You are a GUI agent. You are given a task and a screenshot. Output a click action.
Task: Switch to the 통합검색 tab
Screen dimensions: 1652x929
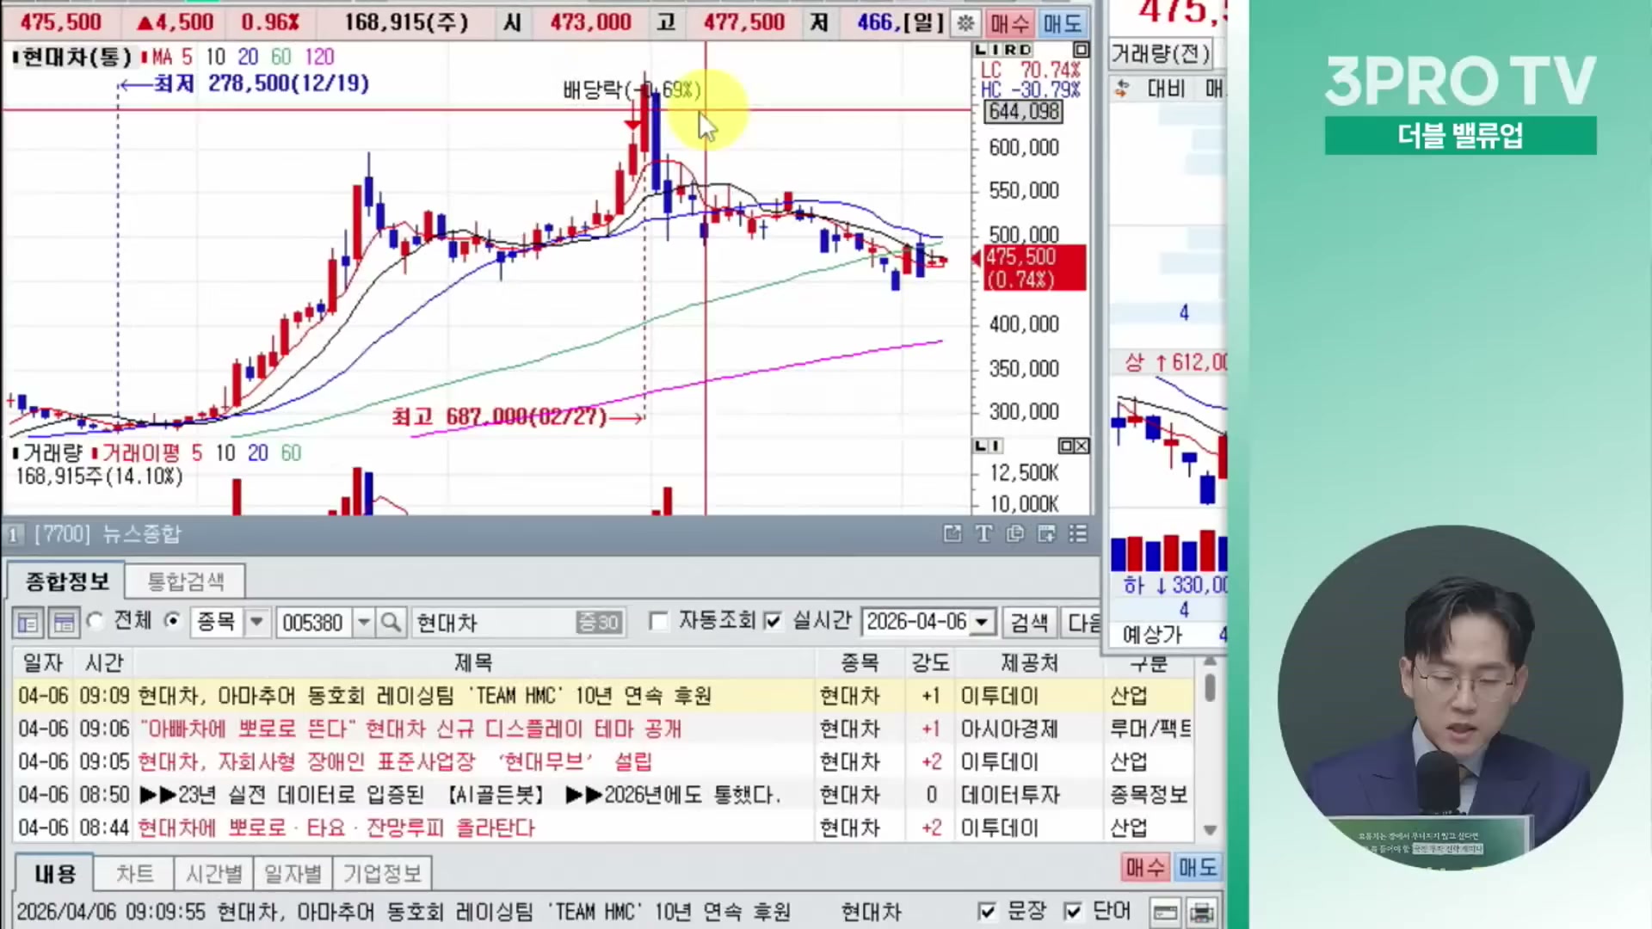point(185,582)
